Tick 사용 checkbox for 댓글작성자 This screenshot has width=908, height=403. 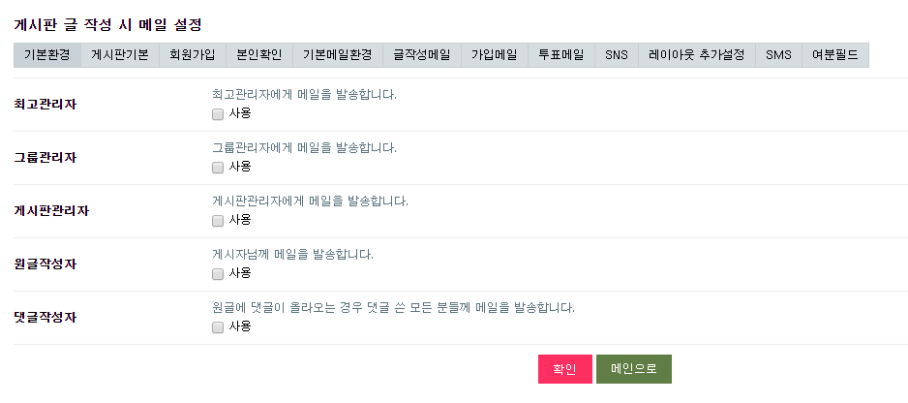[x=218, y=327]
